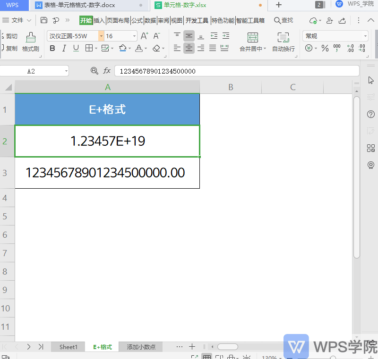Click the increase decimal places icon
The height and width of the screenshot is (359, 378).
click(350, 48)
